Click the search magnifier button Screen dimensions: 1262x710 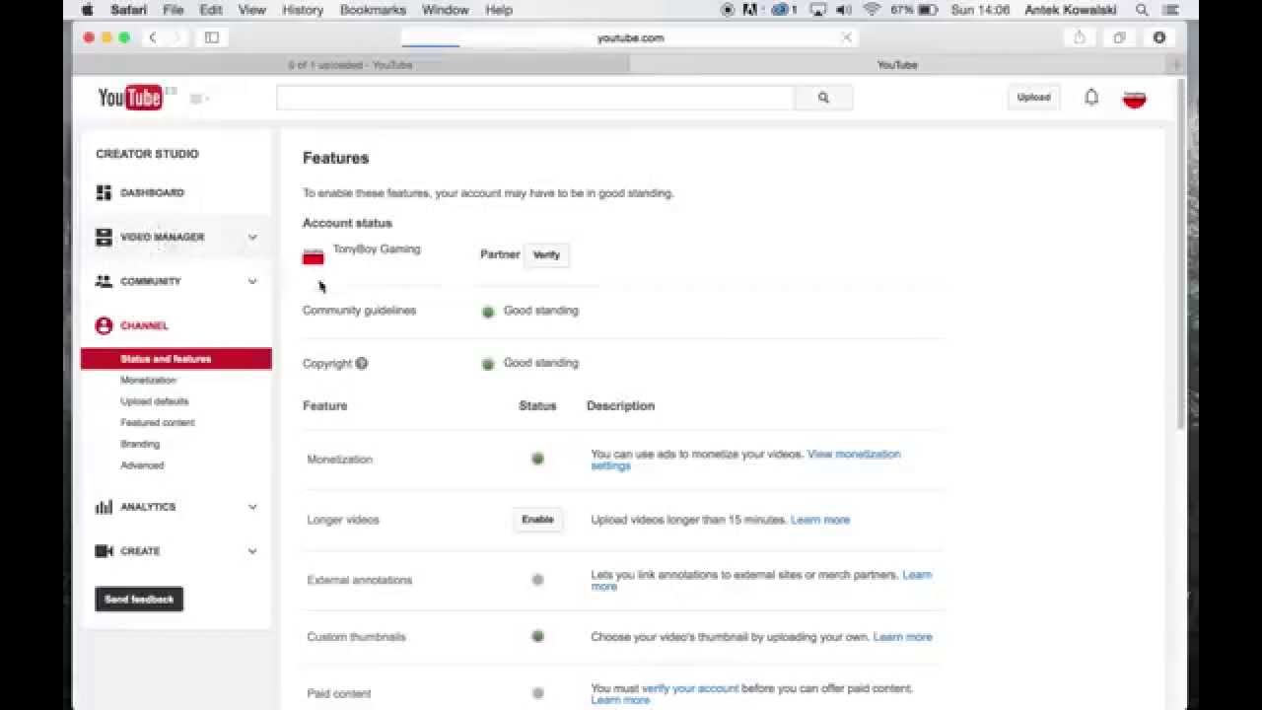click(x=823, y=98)
